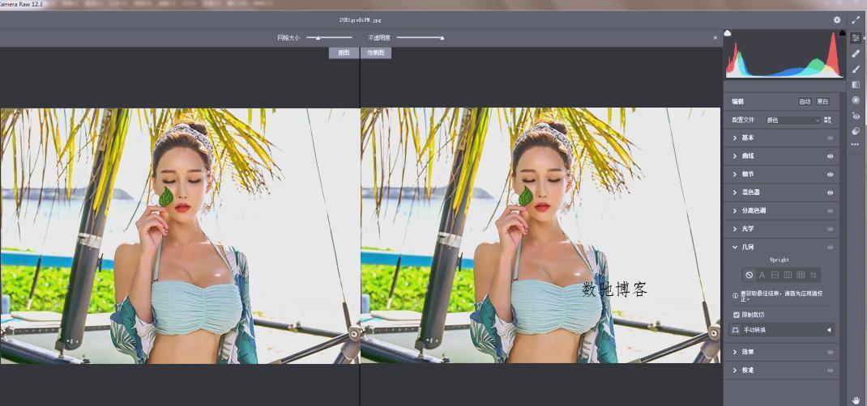The height and width of the screenshot is (406, 867).
Task: Collapse the 几何 panel chevron
Action: (x=735, y=247)
